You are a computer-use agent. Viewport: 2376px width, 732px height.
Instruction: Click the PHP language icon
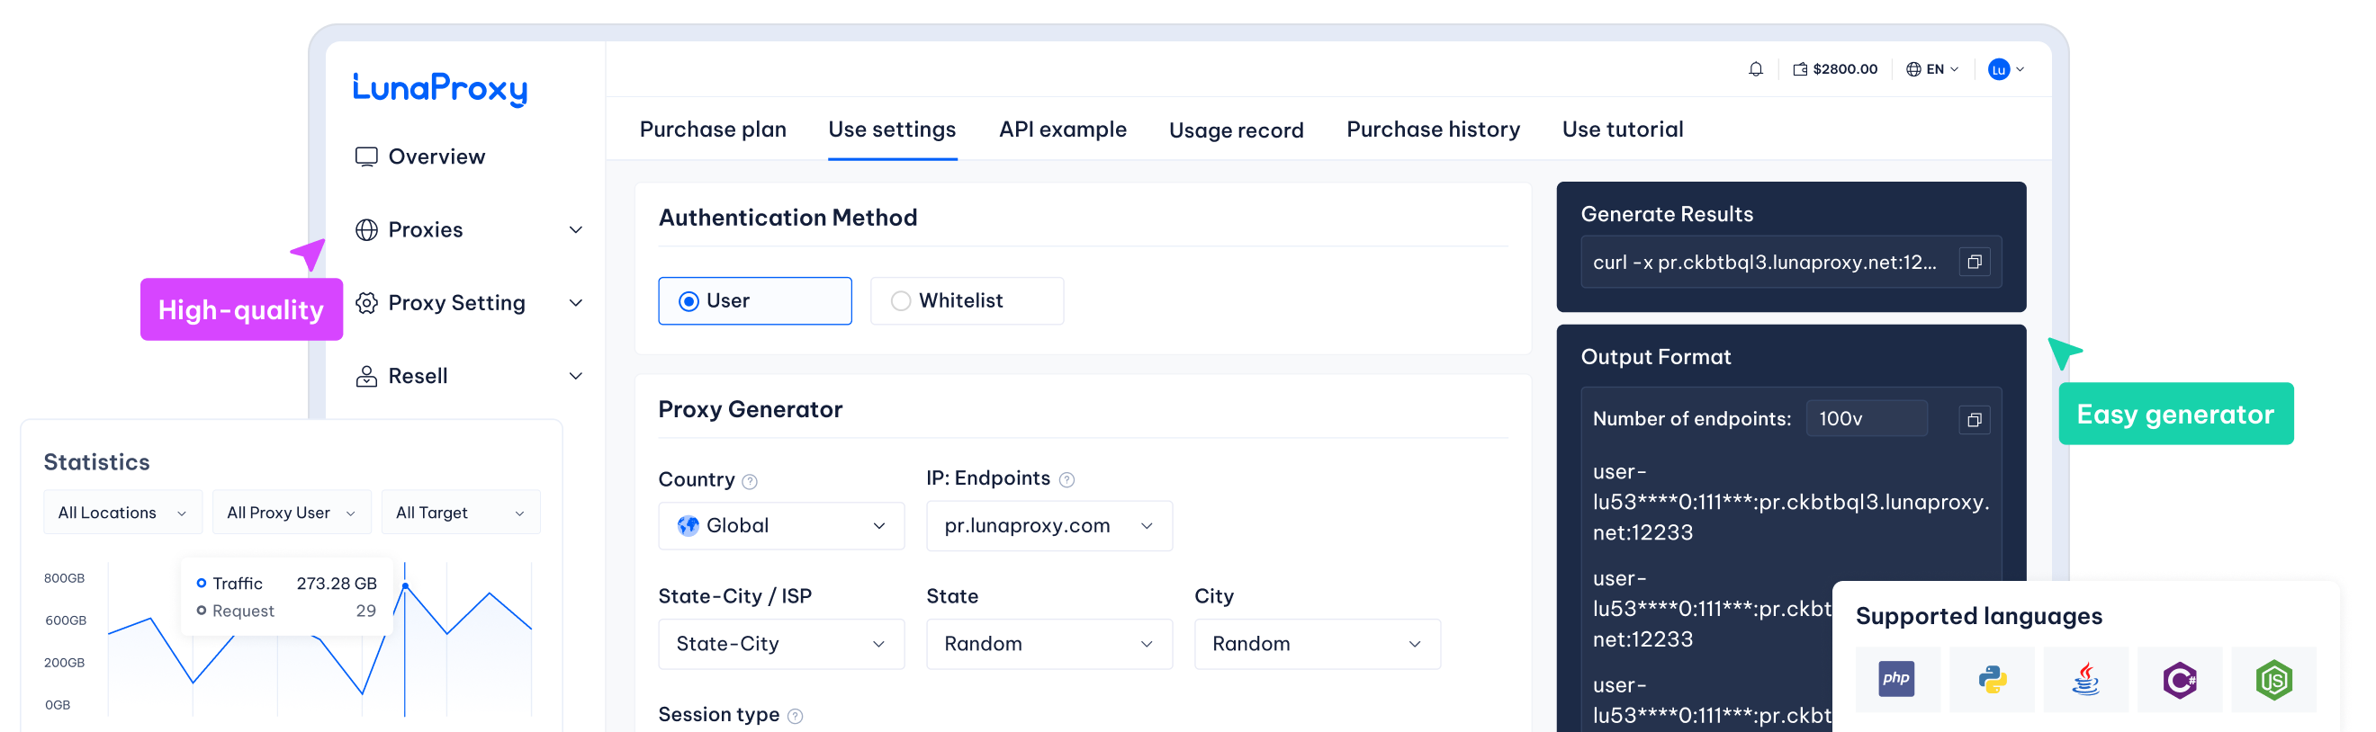click(x=1896, y=680)
